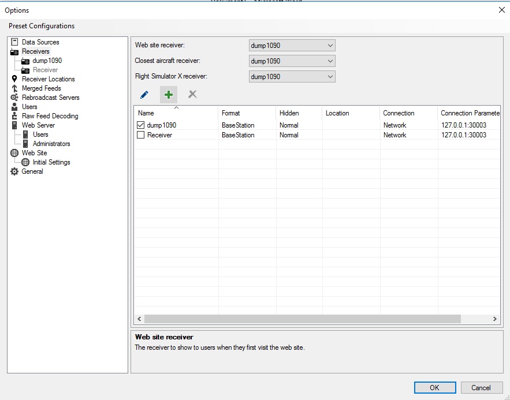Viewport: 510px width, 400px height.
Task: Select the Receiver row name cell
Action: pyautogui.click(x=160, y=135)
